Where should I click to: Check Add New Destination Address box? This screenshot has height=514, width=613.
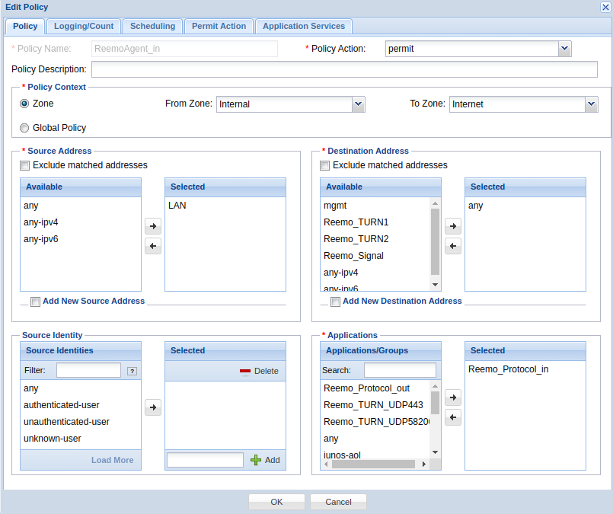tap(335, 302)
